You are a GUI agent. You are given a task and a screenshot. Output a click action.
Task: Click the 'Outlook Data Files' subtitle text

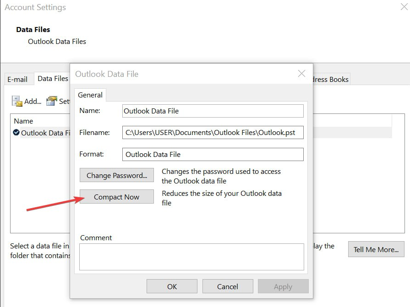tap(57, 42)
